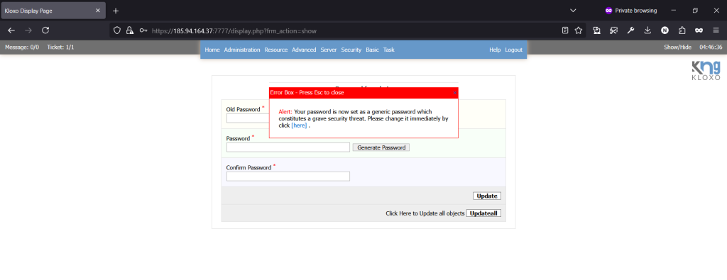The width and height of the screenshot is (727, 280).
Task: Open the Advanced menu
Action: tap(304, 50)
